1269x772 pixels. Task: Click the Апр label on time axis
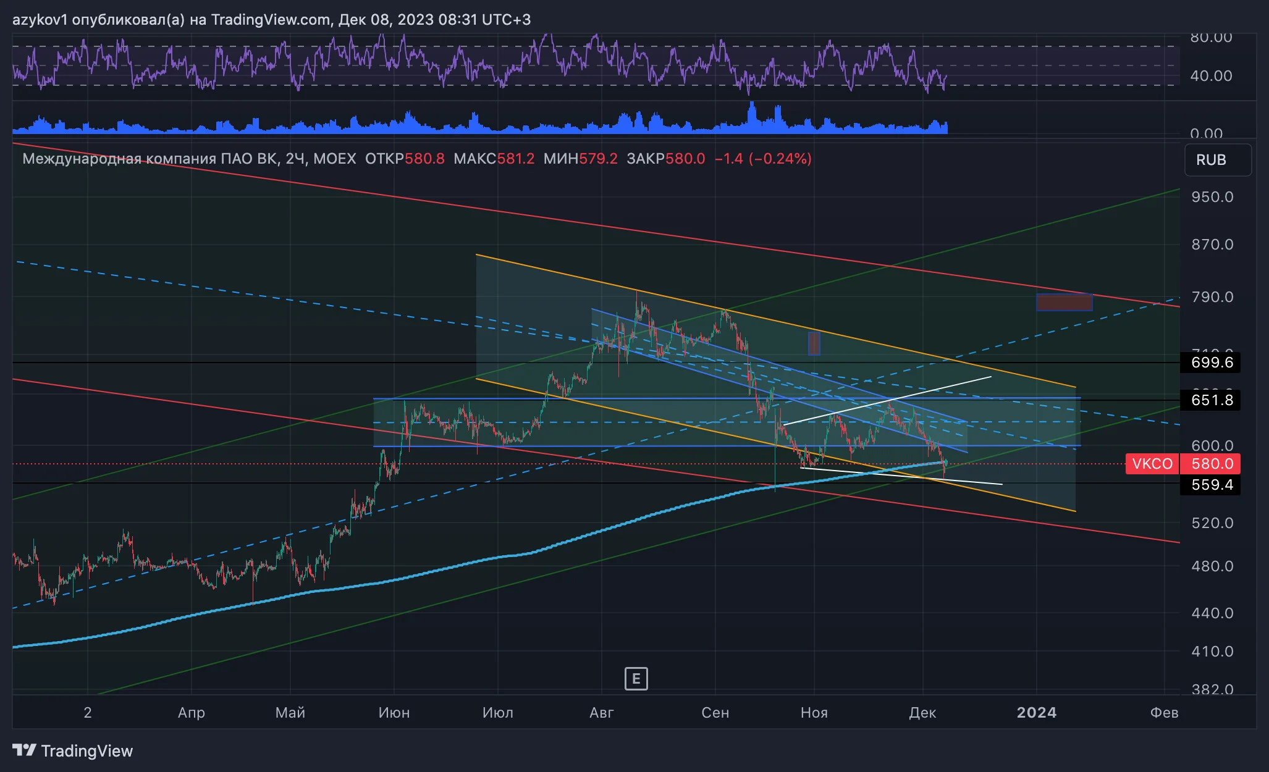(192, 713)
